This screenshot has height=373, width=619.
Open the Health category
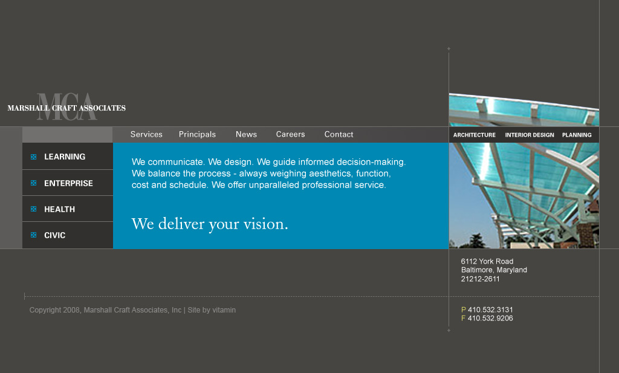pos(59,209)
